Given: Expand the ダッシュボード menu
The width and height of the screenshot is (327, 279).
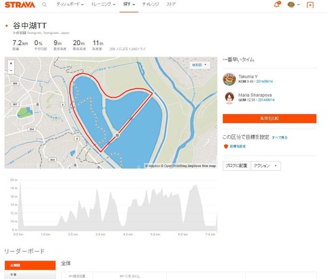Looking at the screenshot, I should (x=70, y=4).
